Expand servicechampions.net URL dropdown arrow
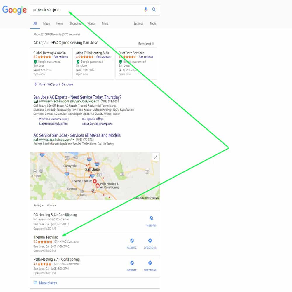This screenshot has width=292, height=292. (98, 102)
